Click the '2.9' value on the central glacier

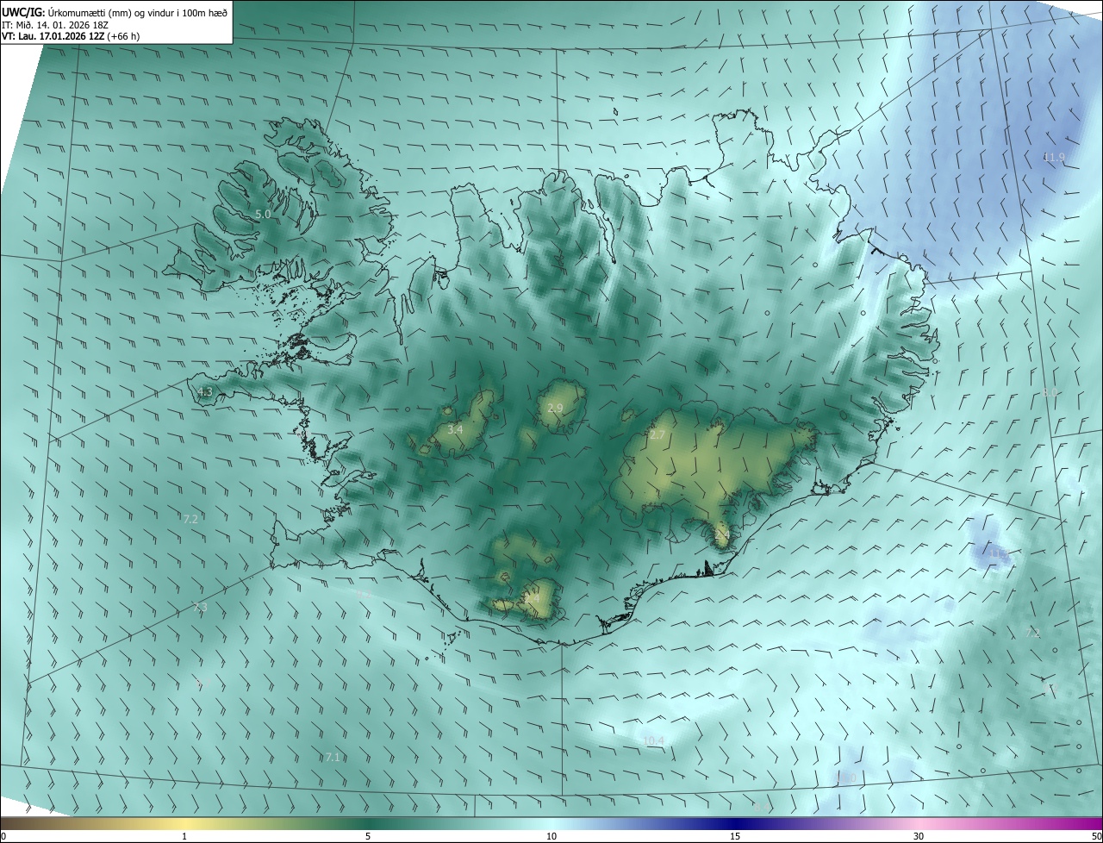[555, 408]
